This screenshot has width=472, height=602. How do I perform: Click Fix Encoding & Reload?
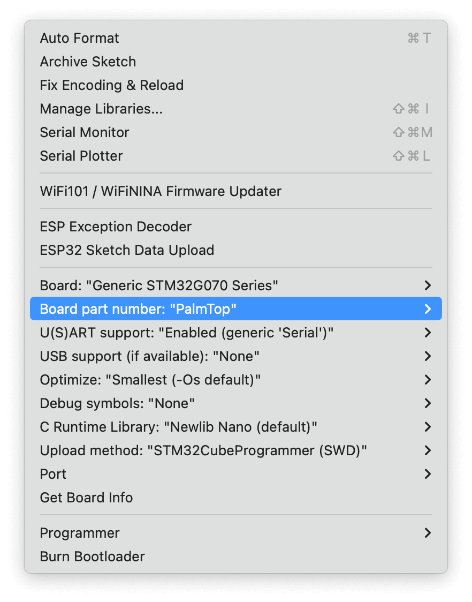click(x=235, y=85)
